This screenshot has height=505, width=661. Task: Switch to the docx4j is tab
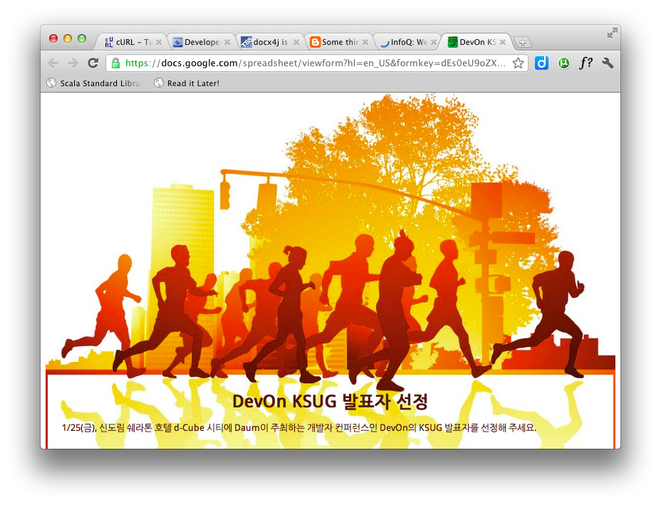(x=270, y=42)
